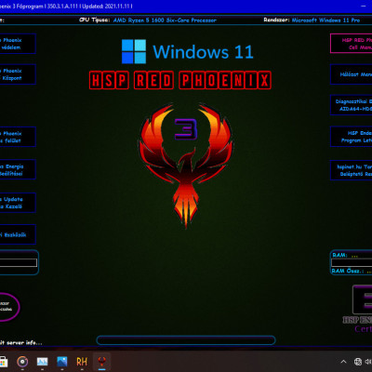Click the RAM Össz. label
Image resolution: width=372 pixels, height=372 pixels.
348,271
